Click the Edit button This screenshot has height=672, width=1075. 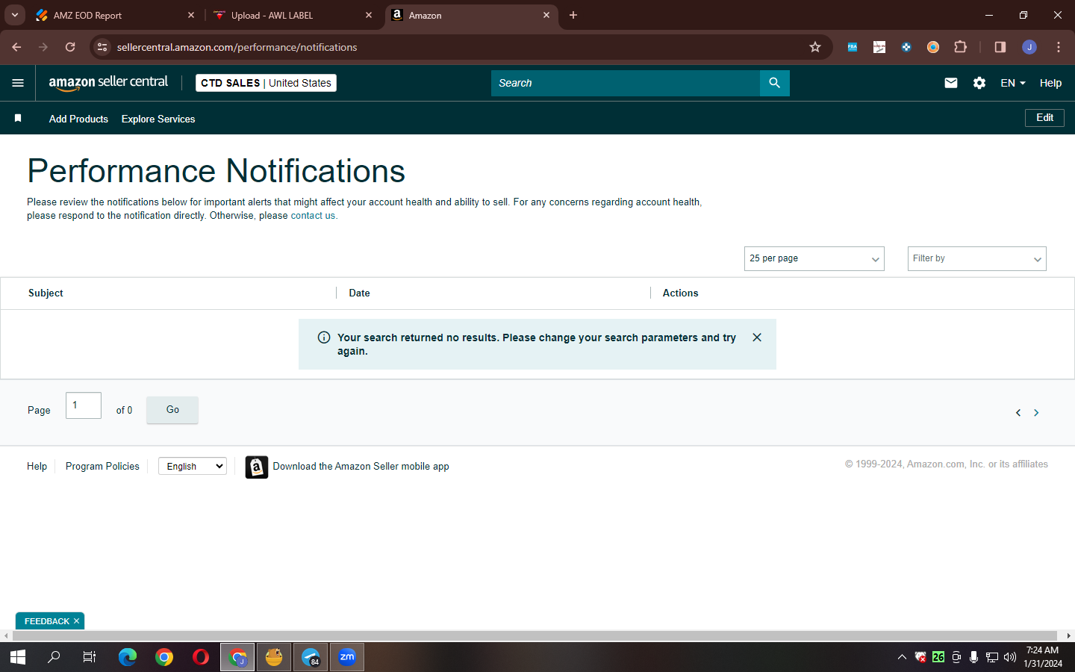point(1044,118)
